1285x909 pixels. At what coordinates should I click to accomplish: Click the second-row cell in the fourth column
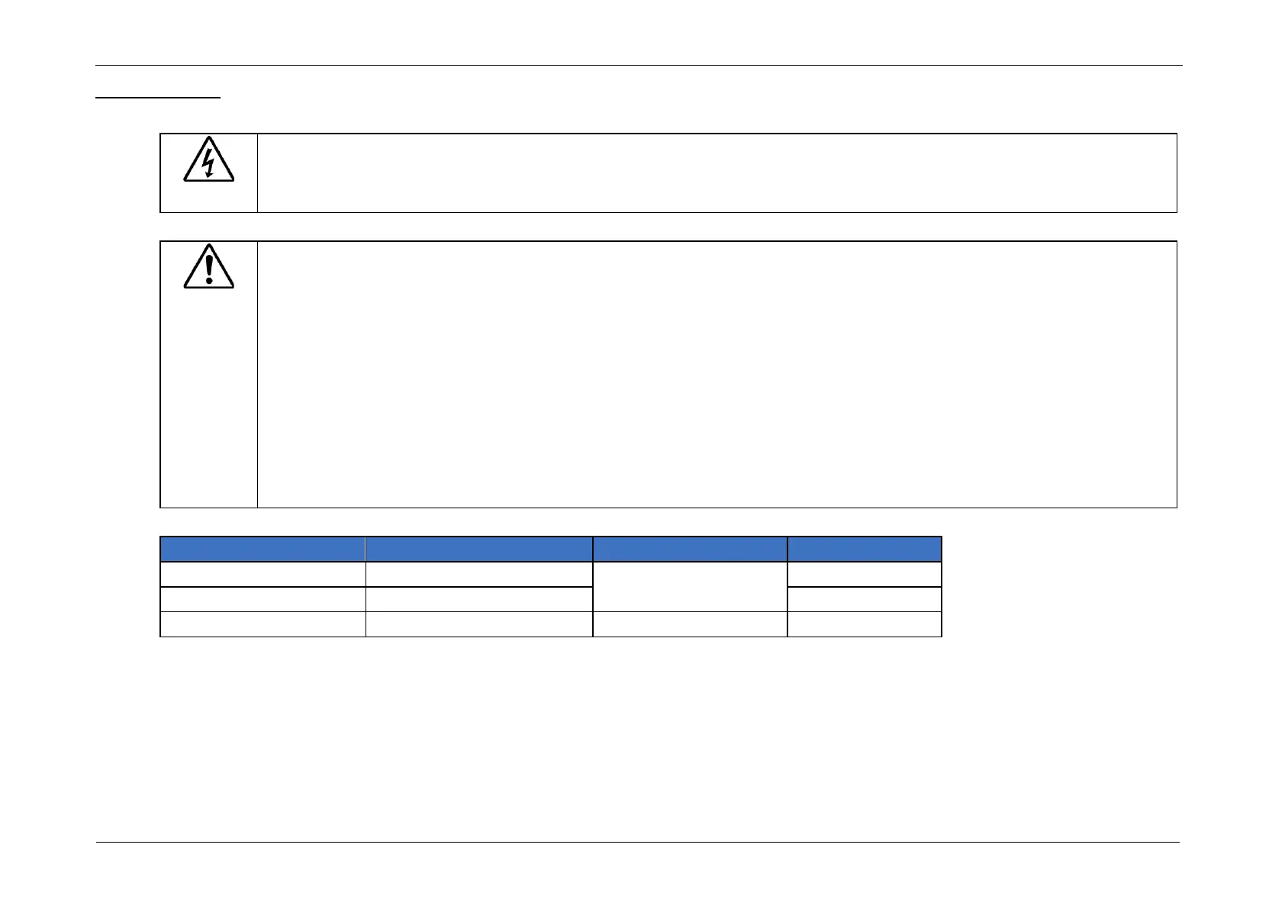(865, 599)
